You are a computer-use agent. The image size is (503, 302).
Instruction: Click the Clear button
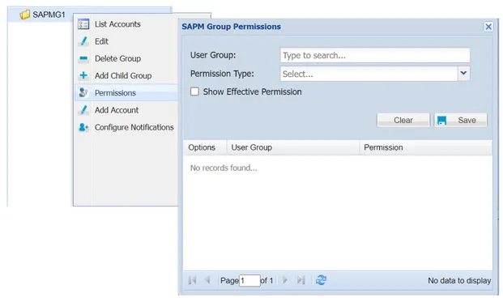(403, 120)
